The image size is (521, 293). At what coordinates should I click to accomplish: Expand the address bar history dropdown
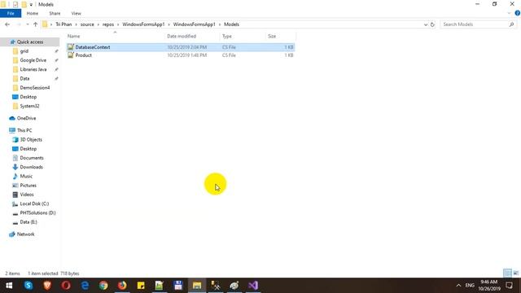tap(425, 24)
